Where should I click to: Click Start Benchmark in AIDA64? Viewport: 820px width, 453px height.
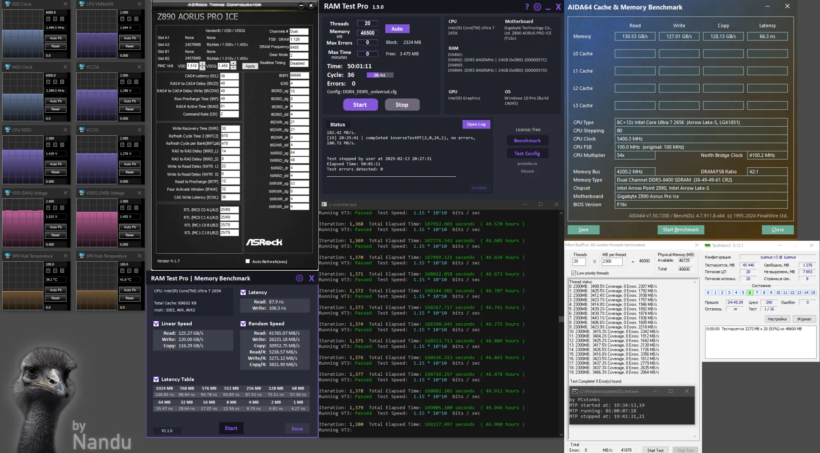click(x=681, y=230)
